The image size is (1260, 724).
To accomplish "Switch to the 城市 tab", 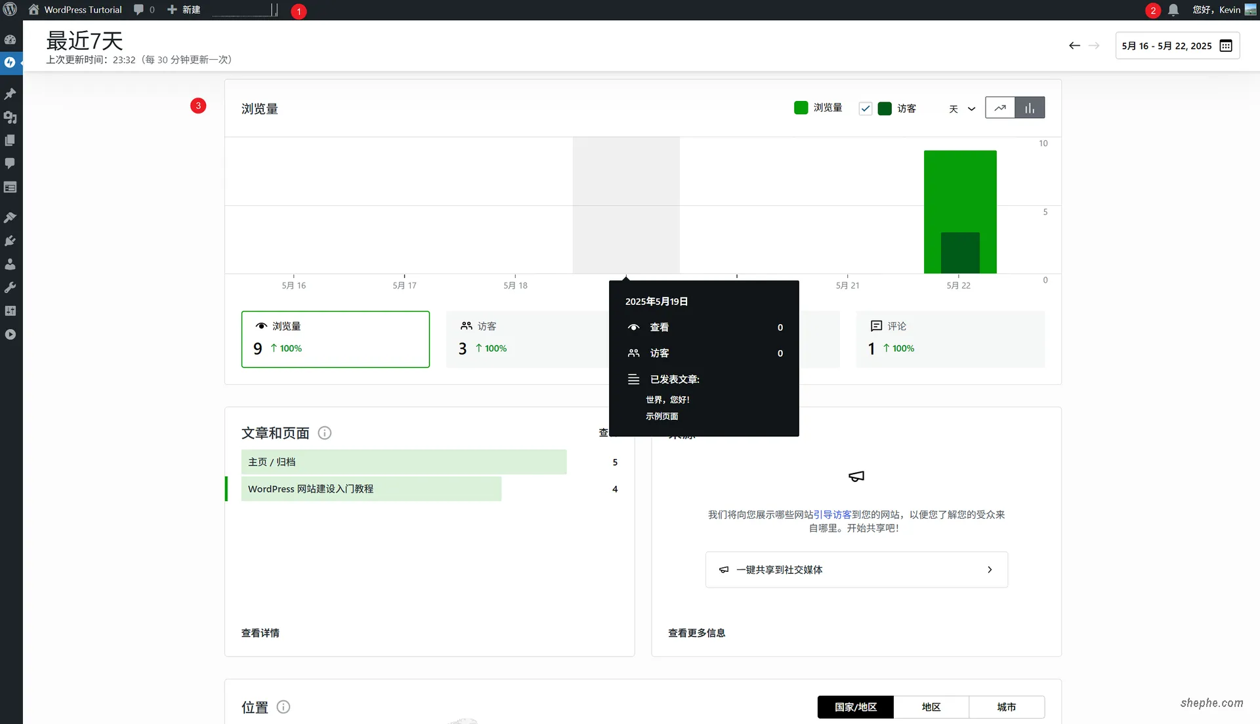I will click(x=1007, y=707).
